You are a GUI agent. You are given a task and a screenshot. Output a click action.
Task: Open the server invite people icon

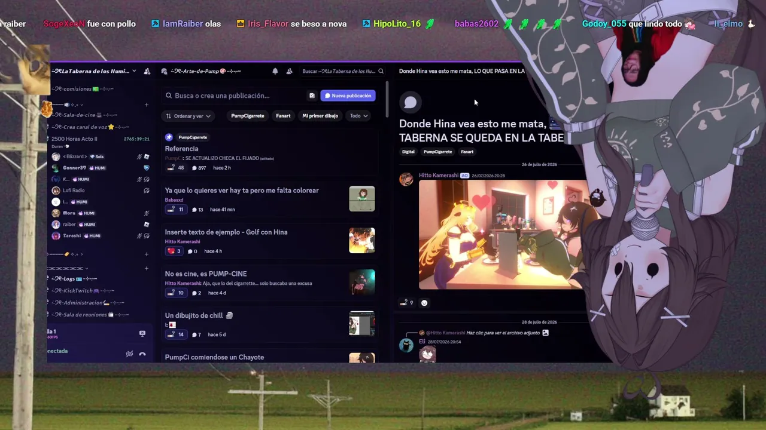click(147, 71)
